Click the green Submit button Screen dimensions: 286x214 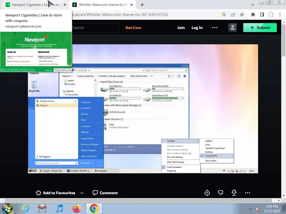point(260,28)
